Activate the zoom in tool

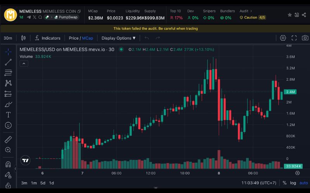click(x=8, y=150)
